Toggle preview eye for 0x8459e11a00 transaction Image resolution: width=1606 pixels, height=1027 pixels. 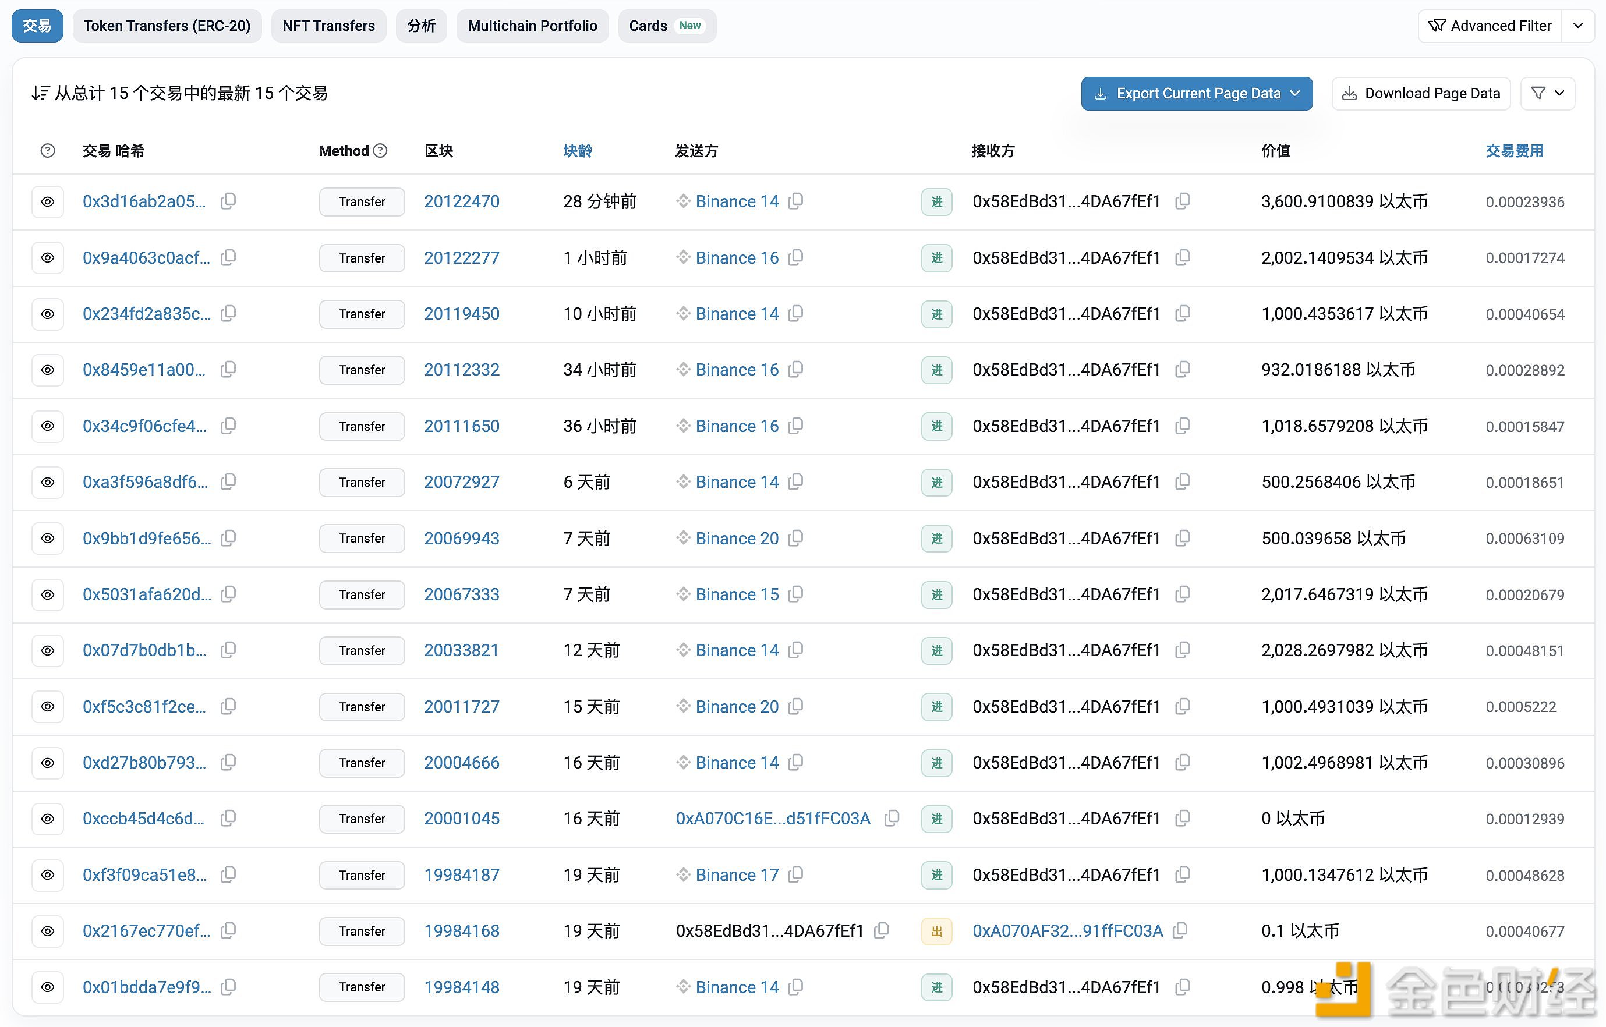coord(47,370)
